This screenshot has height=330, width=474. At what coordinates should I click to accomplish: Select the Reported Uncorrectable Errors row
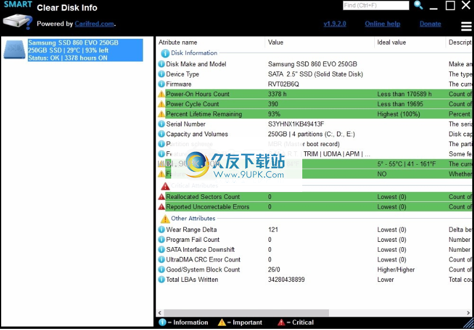[314, 206]
